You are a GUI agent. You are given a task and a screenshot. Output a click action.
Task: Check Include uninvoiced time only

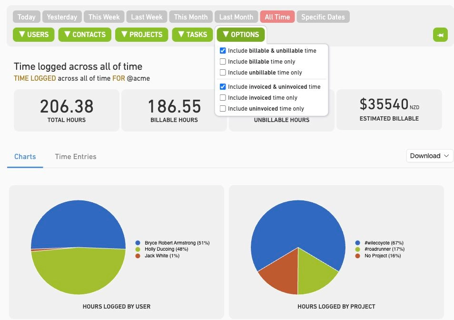point(223,109)
